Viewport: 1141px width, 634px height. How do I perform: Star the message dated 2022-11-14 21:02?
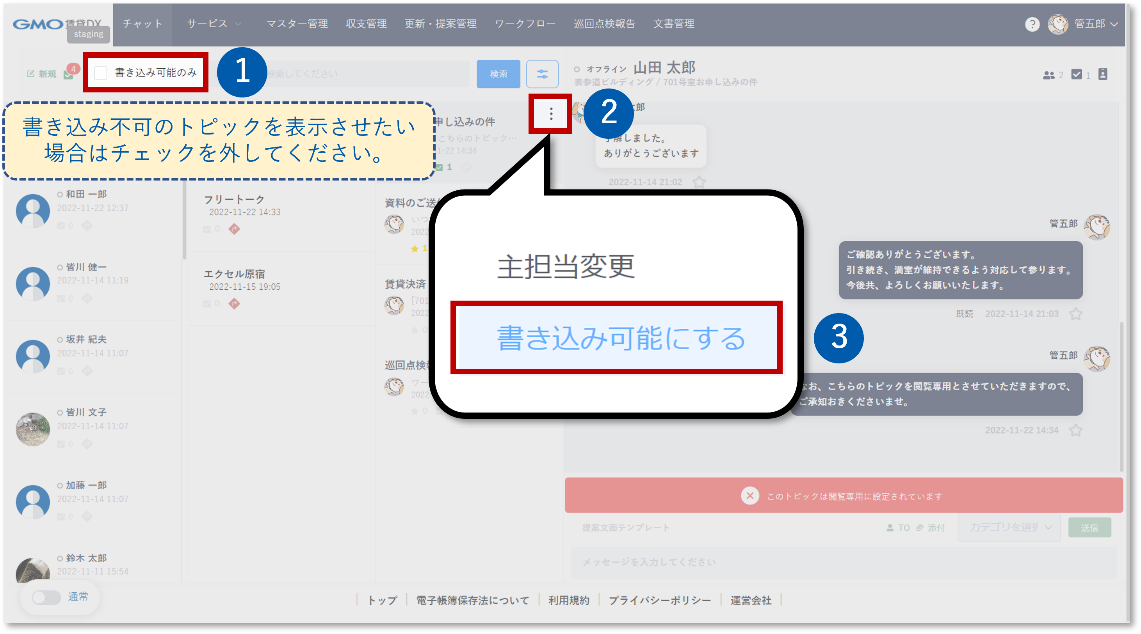(699, 182)
